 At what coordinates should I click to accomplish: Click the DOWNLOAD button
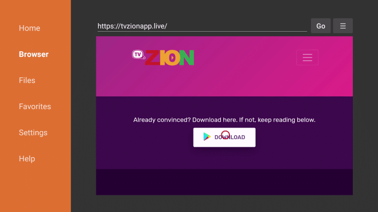(x=224, y=137)
